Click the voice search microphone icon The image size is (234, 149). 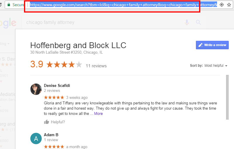tap(187, 22)
